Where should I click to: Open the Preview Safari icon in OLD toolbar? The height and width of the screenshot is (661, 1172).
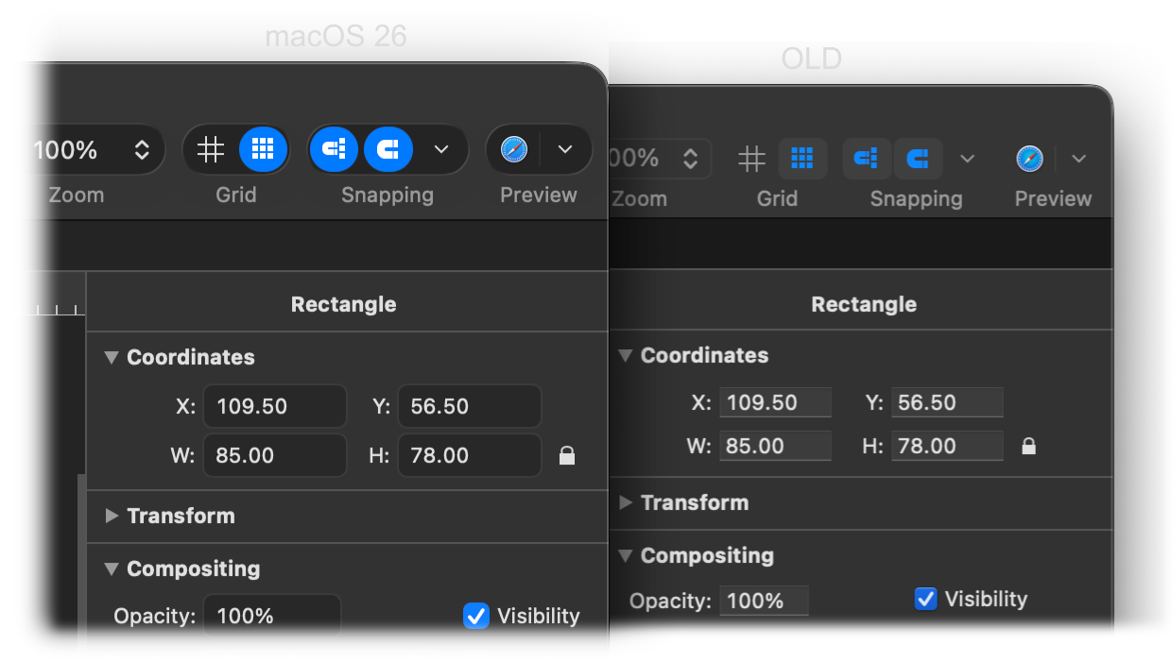(1029, 159)
